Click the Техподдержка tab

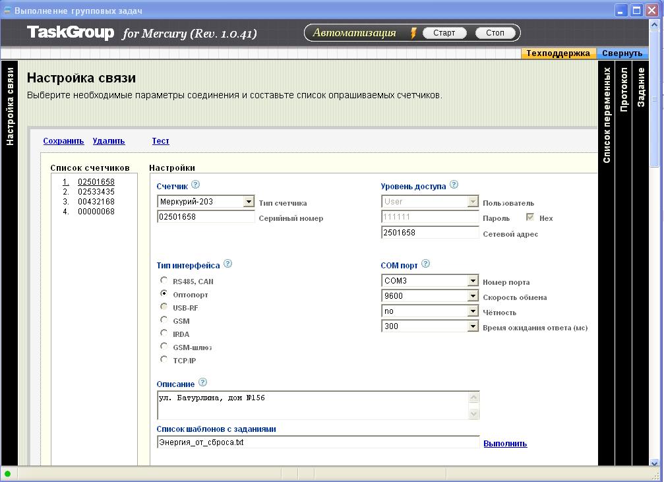pyautogui.click(x=558, y=53)
